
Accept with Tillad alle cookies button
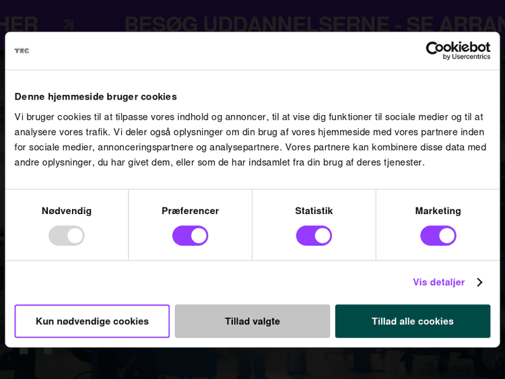[413, 321]
